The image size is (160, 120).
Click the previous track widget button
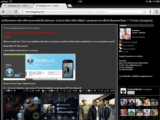(53, 118)
